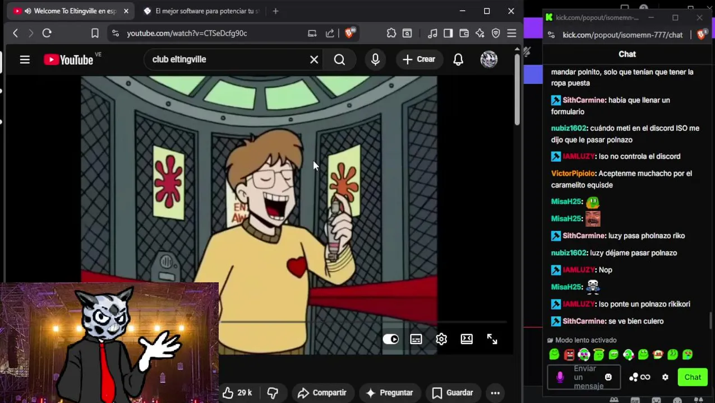Screen dimensions: 715x403
Task: Toggle video subtitles button
Action: pos(416,339)
